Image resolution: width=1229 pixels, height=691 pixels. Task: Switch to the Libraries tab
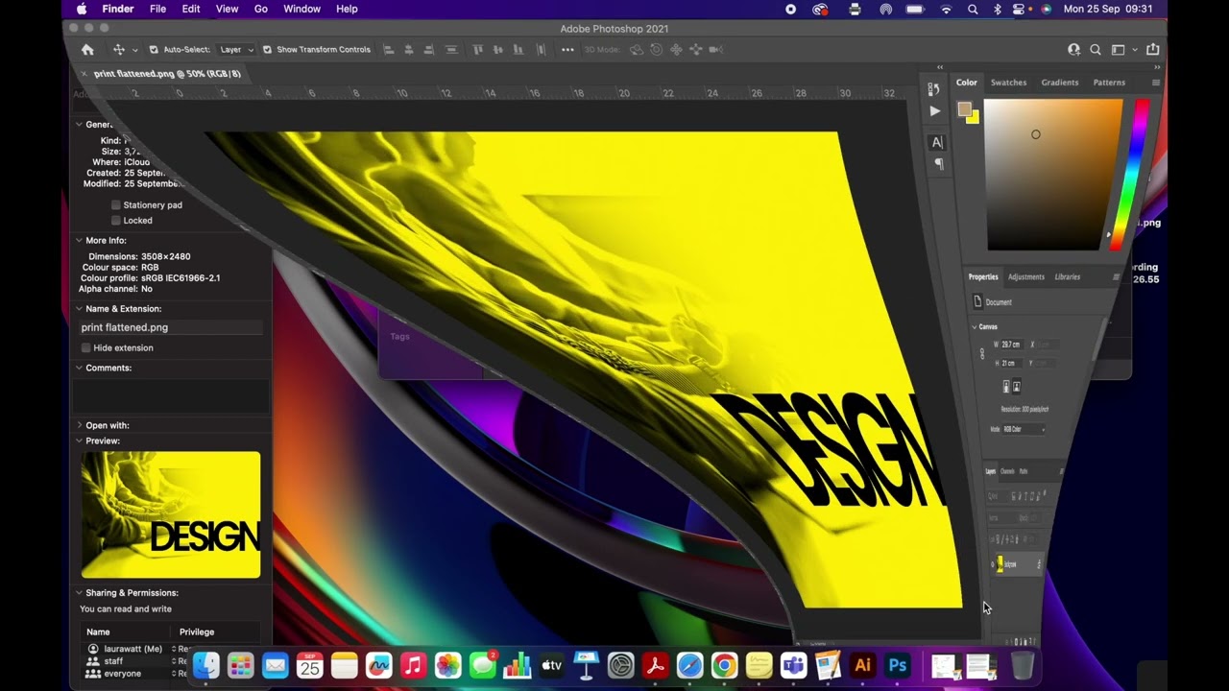[x=1068, y=277]
